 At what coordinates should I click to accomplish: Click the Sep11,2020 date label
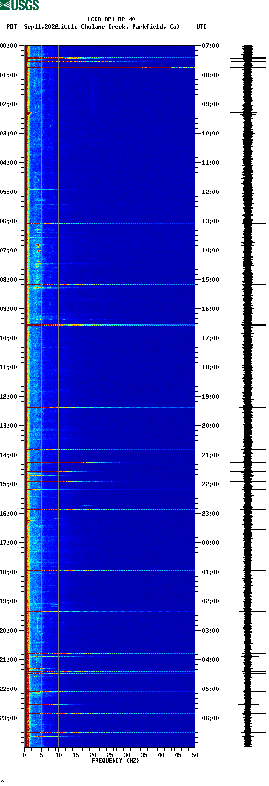tap(41, 27)
